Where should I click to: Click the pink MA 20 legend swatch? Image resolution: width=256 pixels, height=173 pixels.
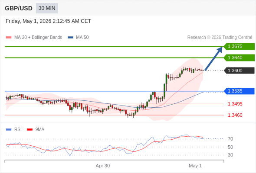tap(9, 38)
